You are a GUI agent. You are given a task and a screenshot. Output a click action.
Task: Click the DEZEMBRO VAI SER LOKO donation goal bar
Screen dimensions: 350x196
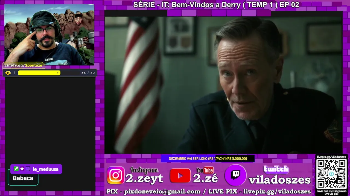click(208, 158)
